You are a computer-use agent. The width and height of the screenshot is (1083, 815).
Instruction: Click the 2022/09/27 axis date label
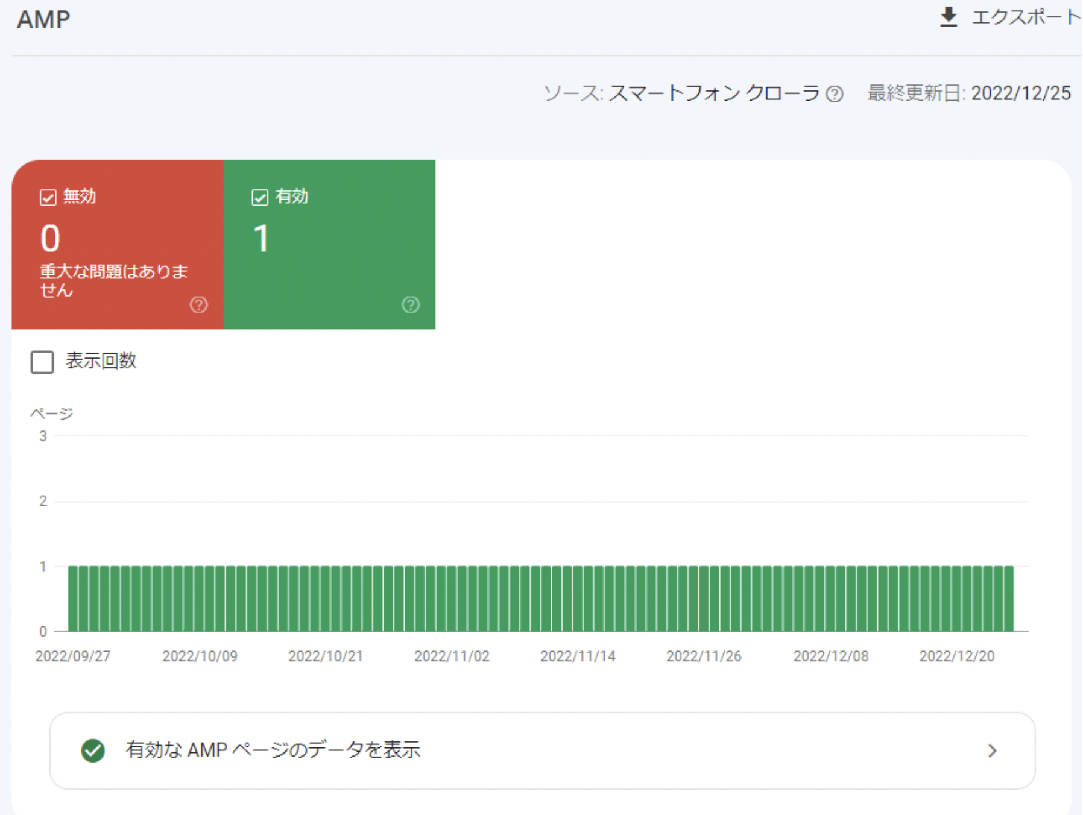(x=73, y=656)
